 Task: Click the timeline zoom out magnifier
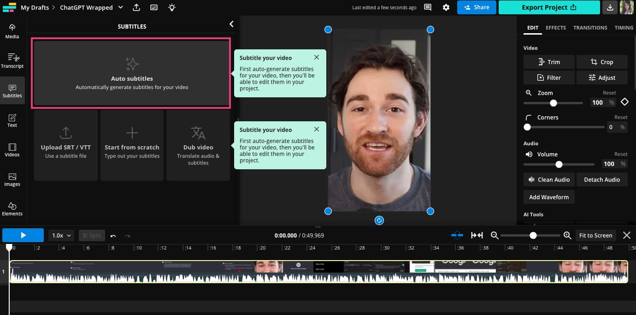pyautogui.click(x=495, y=235)
